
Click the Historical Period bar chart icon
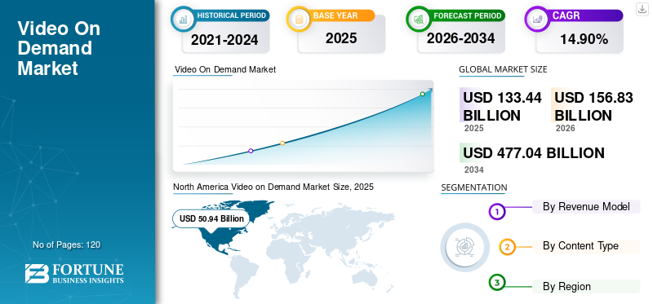coord(183,19)
